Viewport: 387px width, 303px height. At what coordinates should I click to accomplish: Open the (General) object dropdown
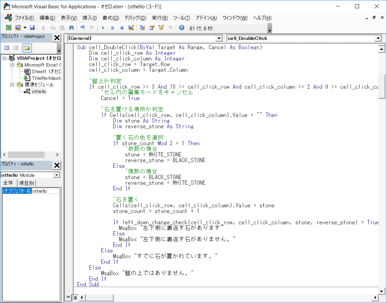coord(219,38)
